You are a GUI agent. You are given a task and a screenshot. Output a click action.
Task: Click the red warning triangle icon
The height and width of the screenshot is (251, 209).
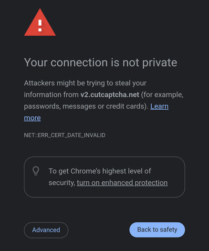[40, 22]
